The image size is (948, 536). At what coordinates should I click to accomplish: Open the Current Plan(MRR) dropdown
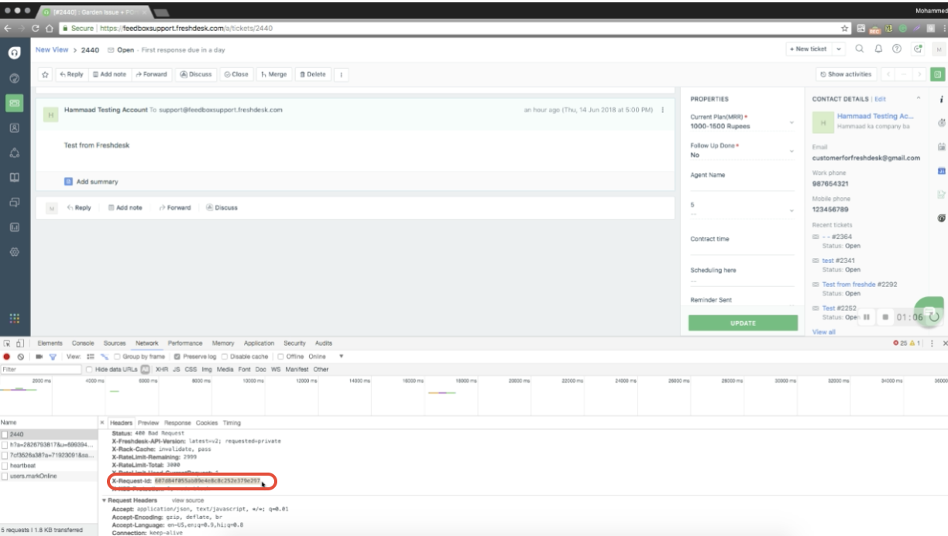742,121
